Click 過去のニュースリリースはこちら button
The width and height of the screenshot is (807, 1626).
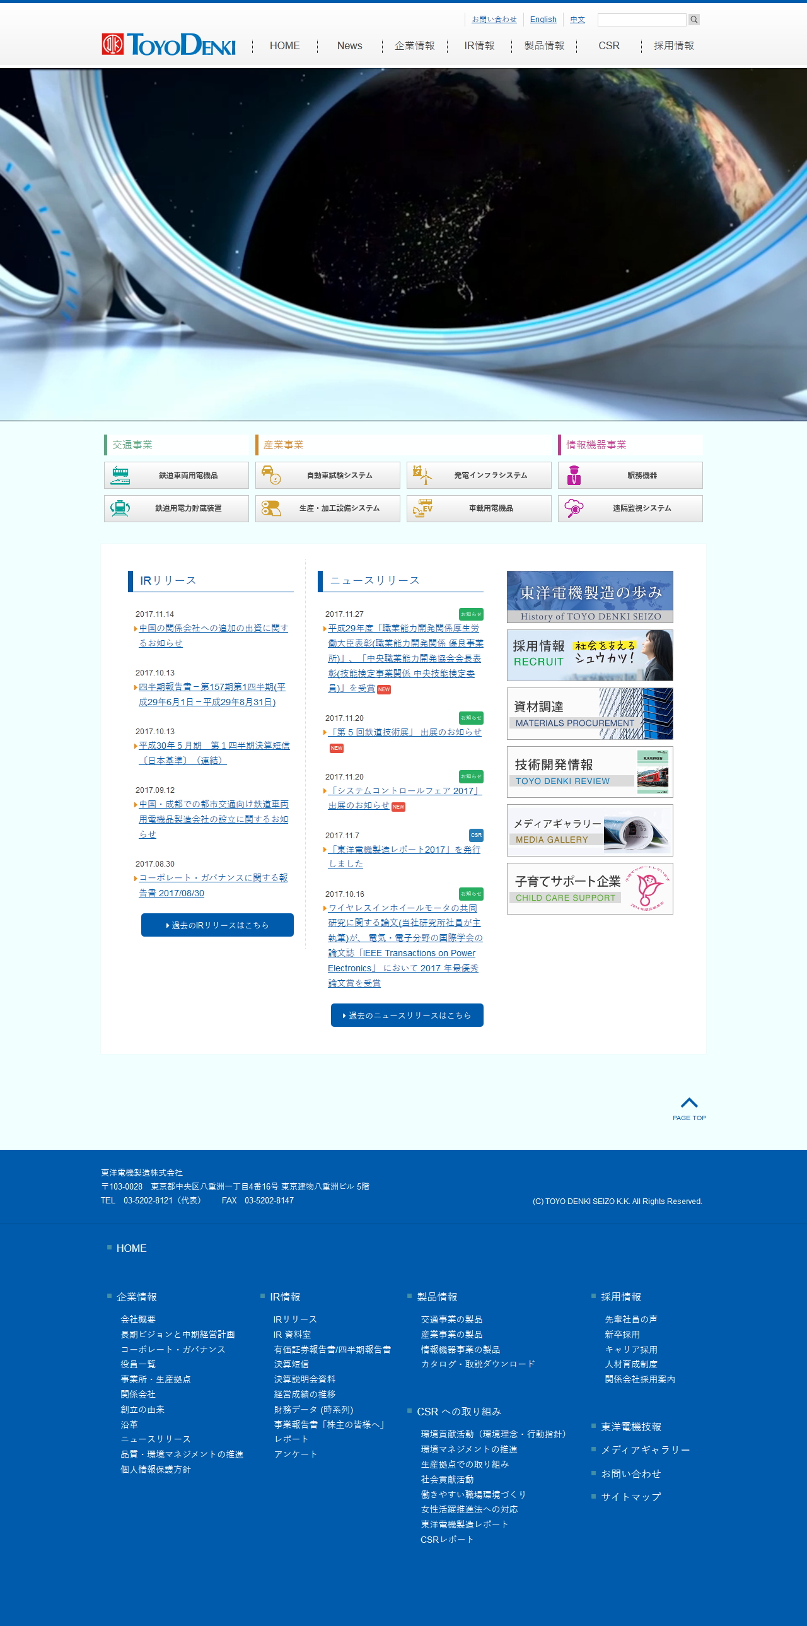(x=407, y=1015)
